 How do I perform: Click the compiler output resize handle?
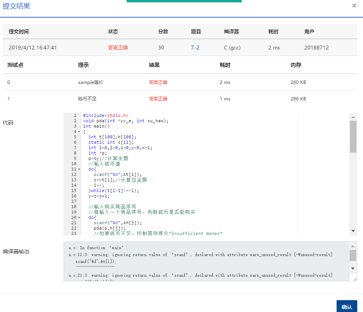pyautogui.click(x=355, y=279)
